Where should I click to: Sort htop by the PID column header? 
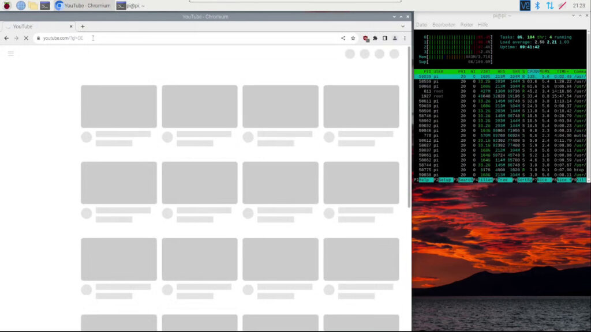pos(427,71)
